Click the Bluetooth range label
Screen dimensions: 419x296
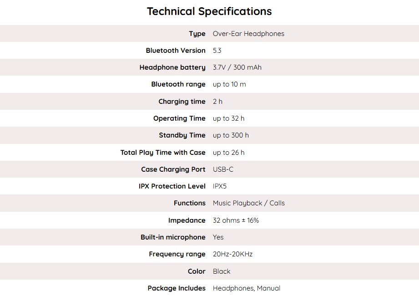pyautogui.click(x=178, y=84)
